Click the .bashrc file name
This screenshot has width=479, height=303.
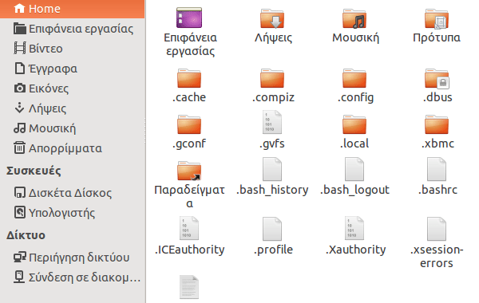pos(437,190)
